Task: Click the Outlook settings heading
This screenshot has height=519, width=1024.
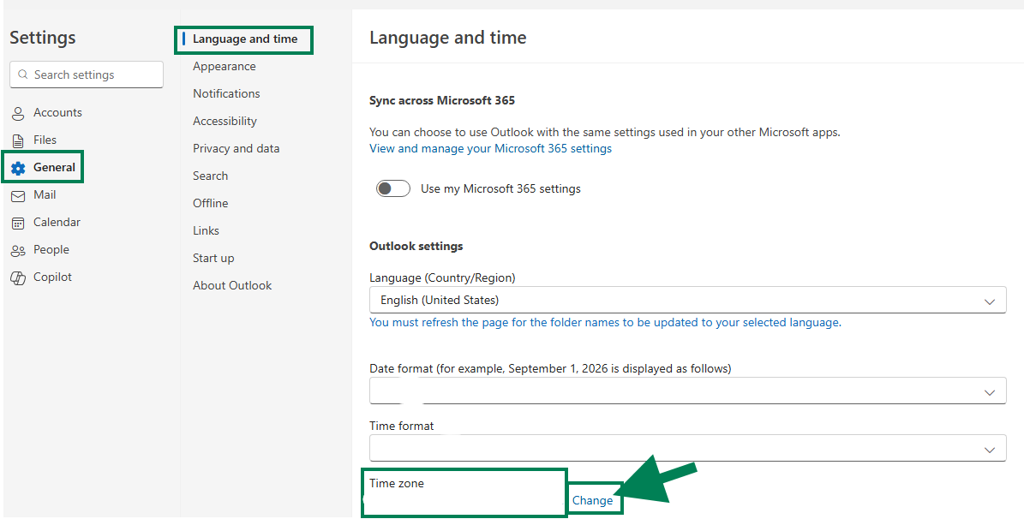Action: point(416,246)
